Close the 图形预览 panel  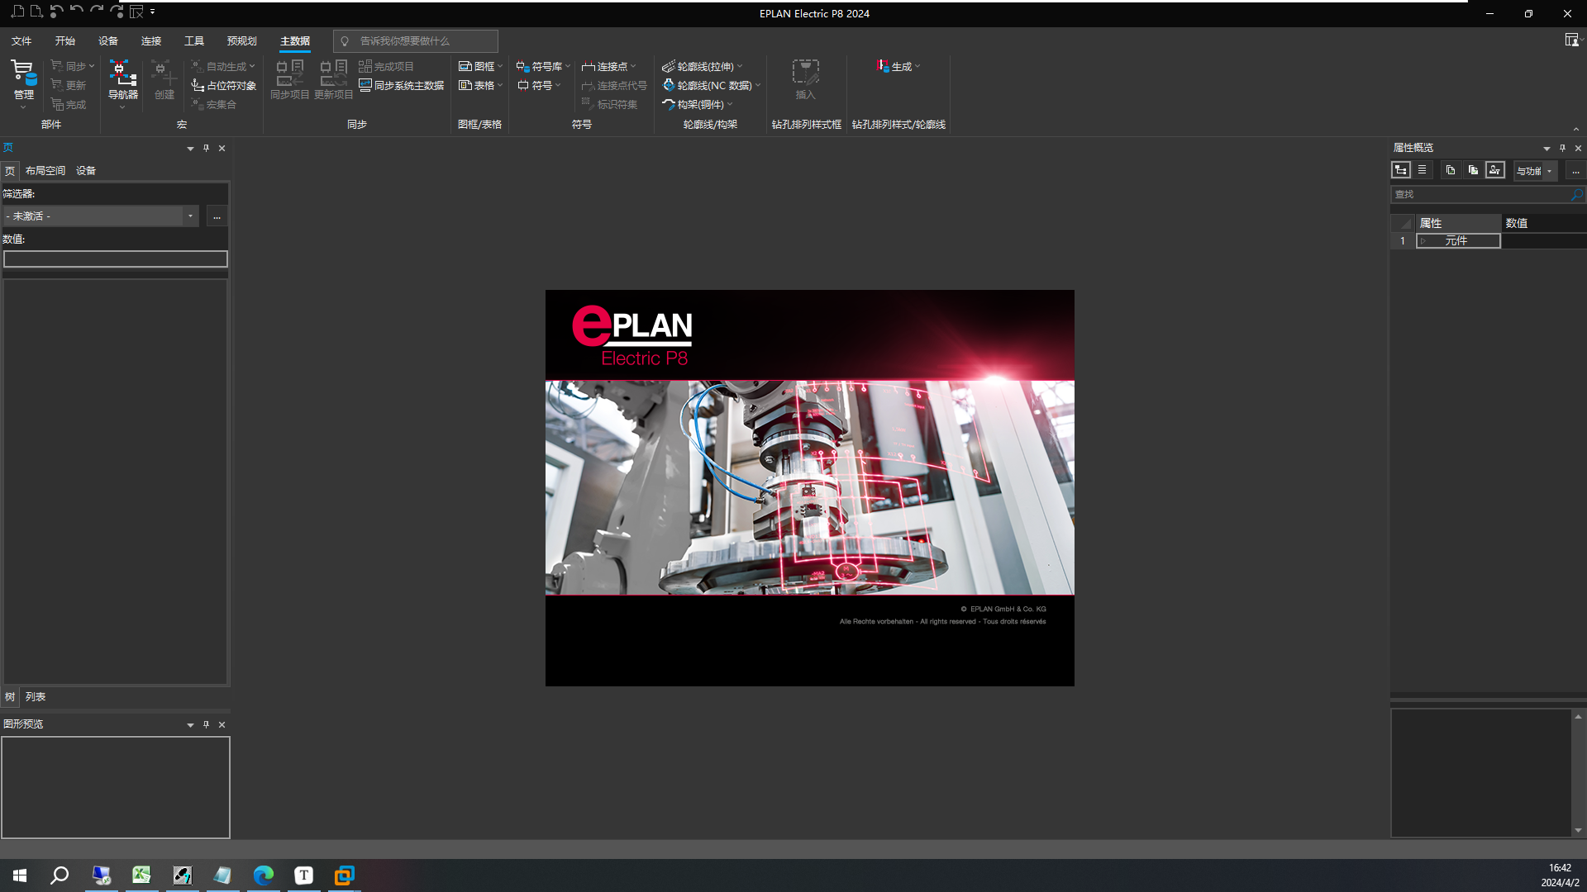coord(222,724)
